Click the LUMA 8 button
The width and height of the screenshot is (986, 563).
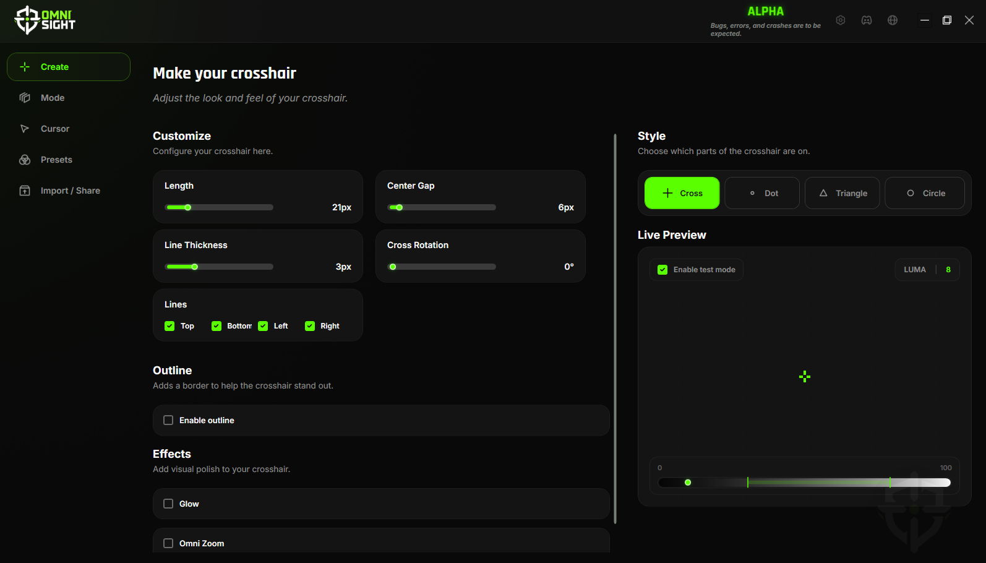tap(927, 270)
